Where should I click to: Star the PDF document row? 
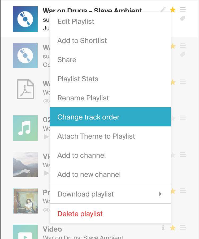point(173,82)
